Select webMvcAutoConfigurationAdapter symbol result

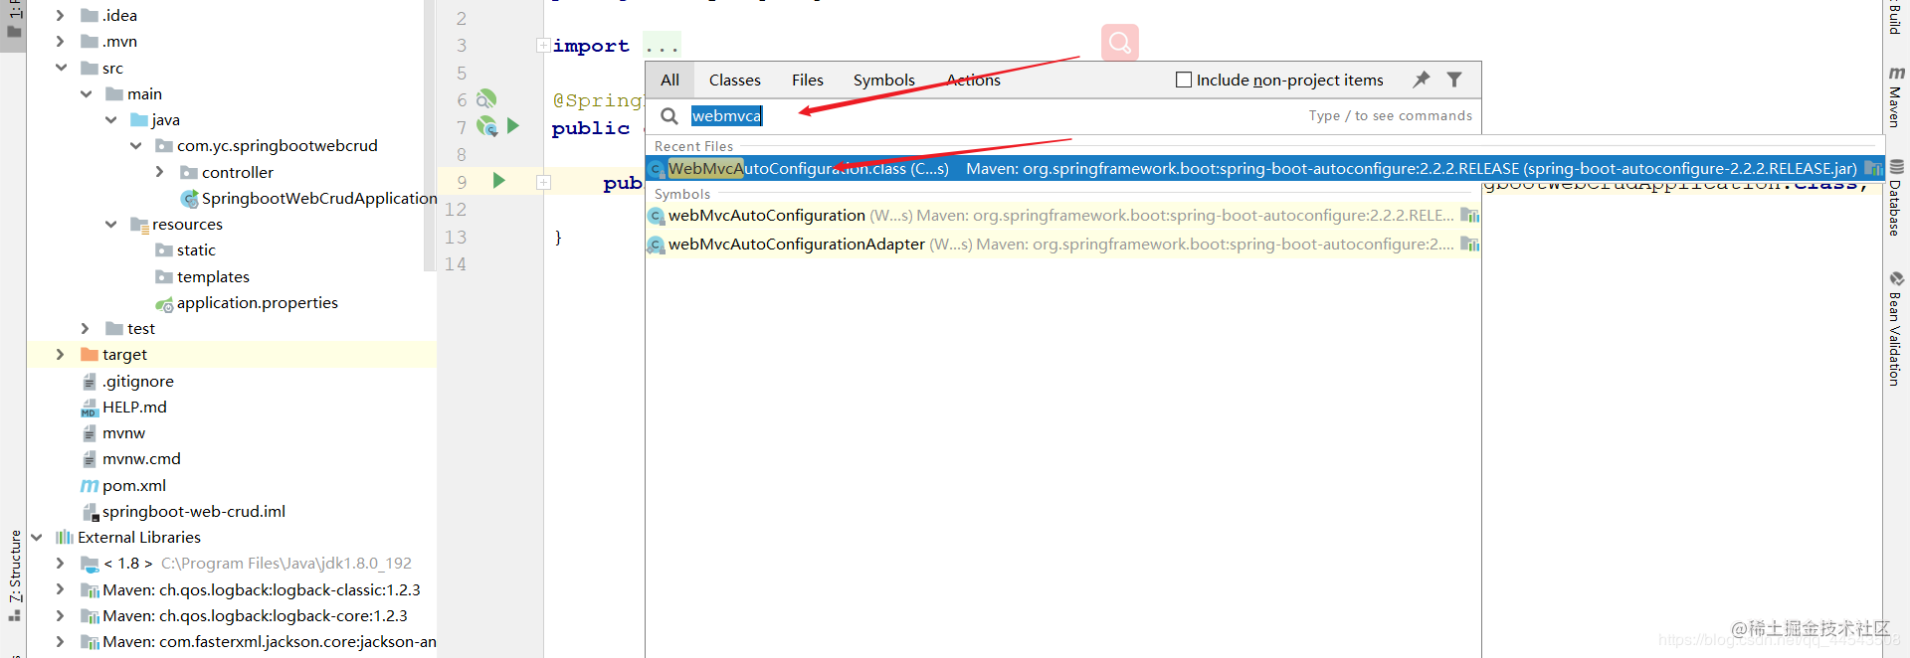[x=1063, y=245]
